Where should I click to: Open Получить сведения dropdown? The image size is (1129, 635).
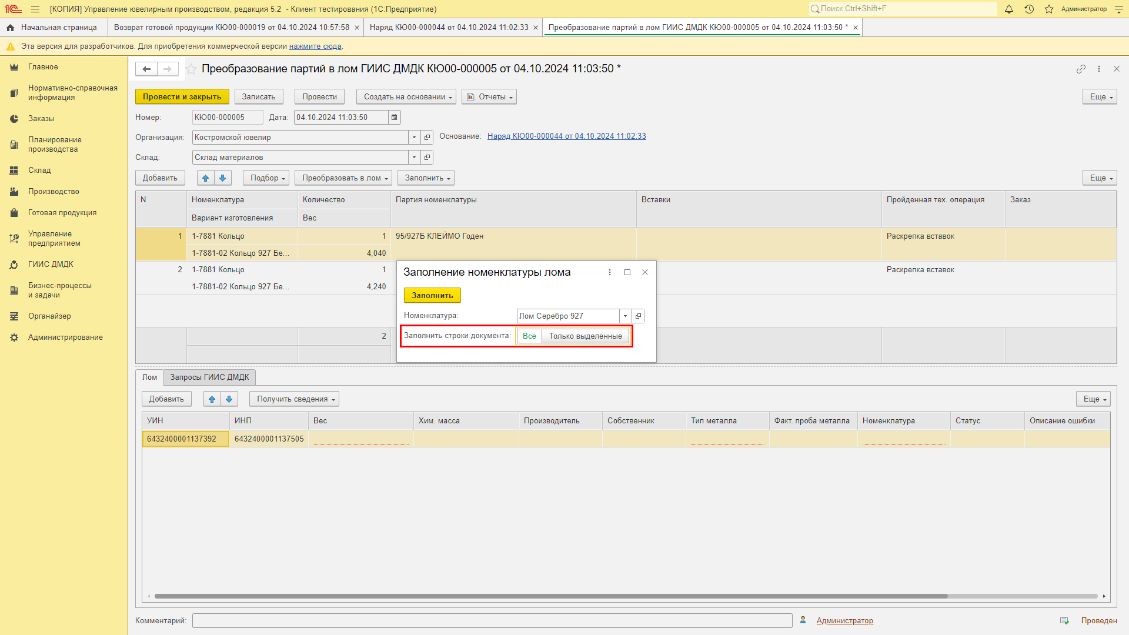pos(295,399)
